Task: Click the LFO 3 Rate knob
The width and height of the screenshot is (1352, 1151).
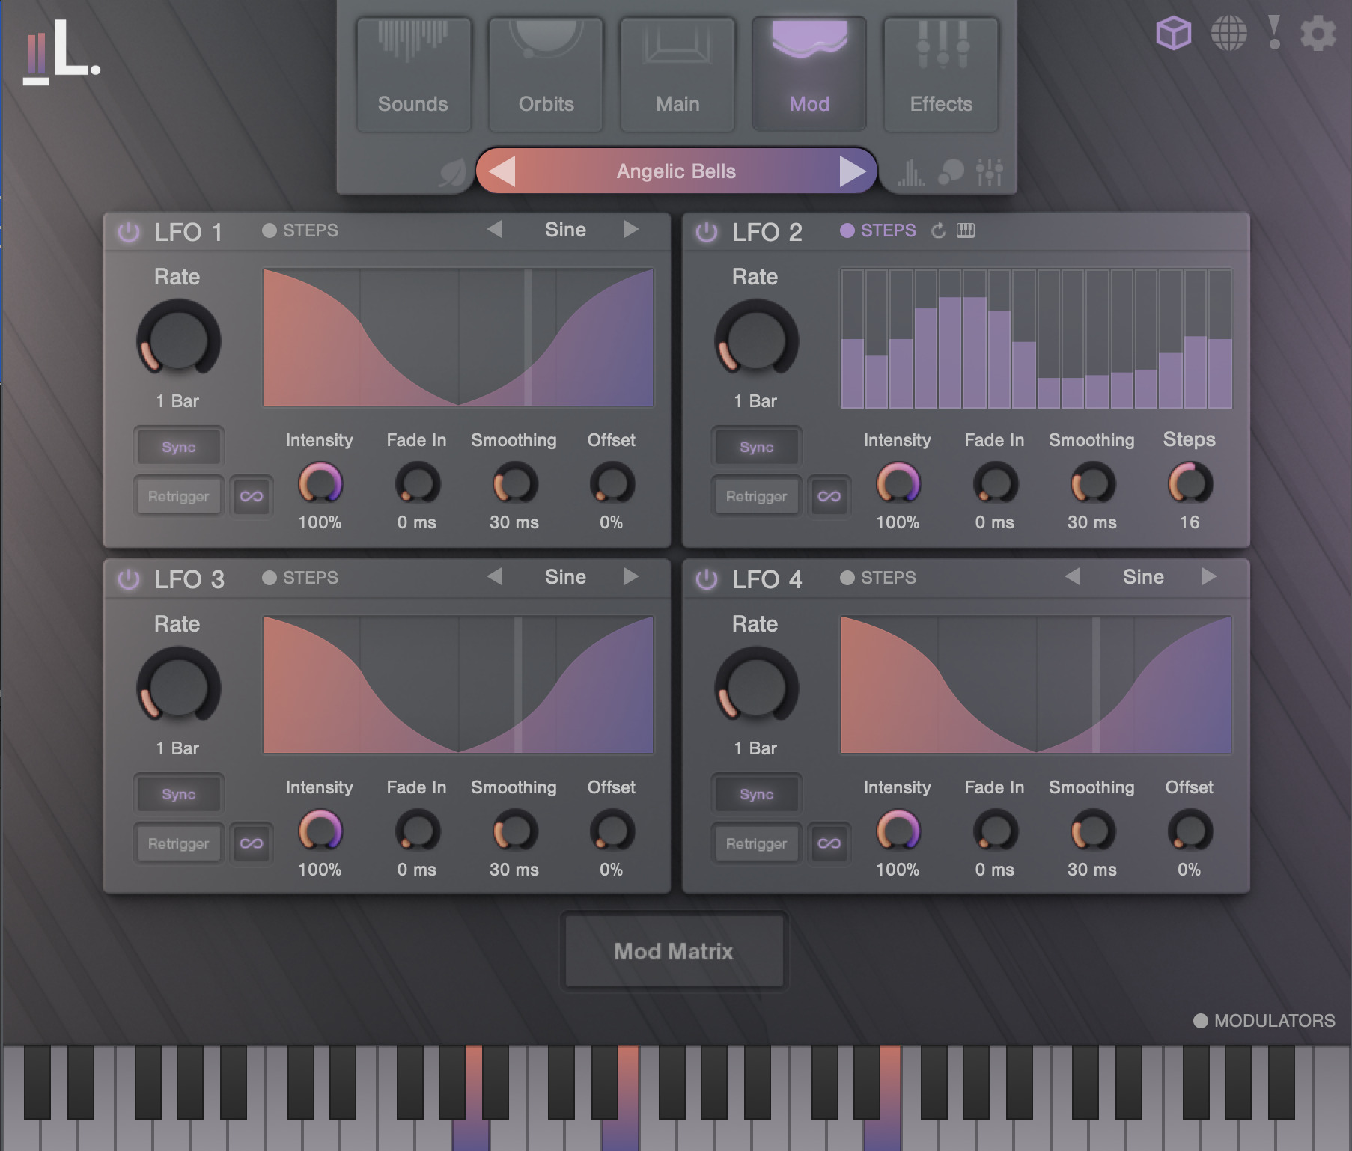Action: click(178, 686)
